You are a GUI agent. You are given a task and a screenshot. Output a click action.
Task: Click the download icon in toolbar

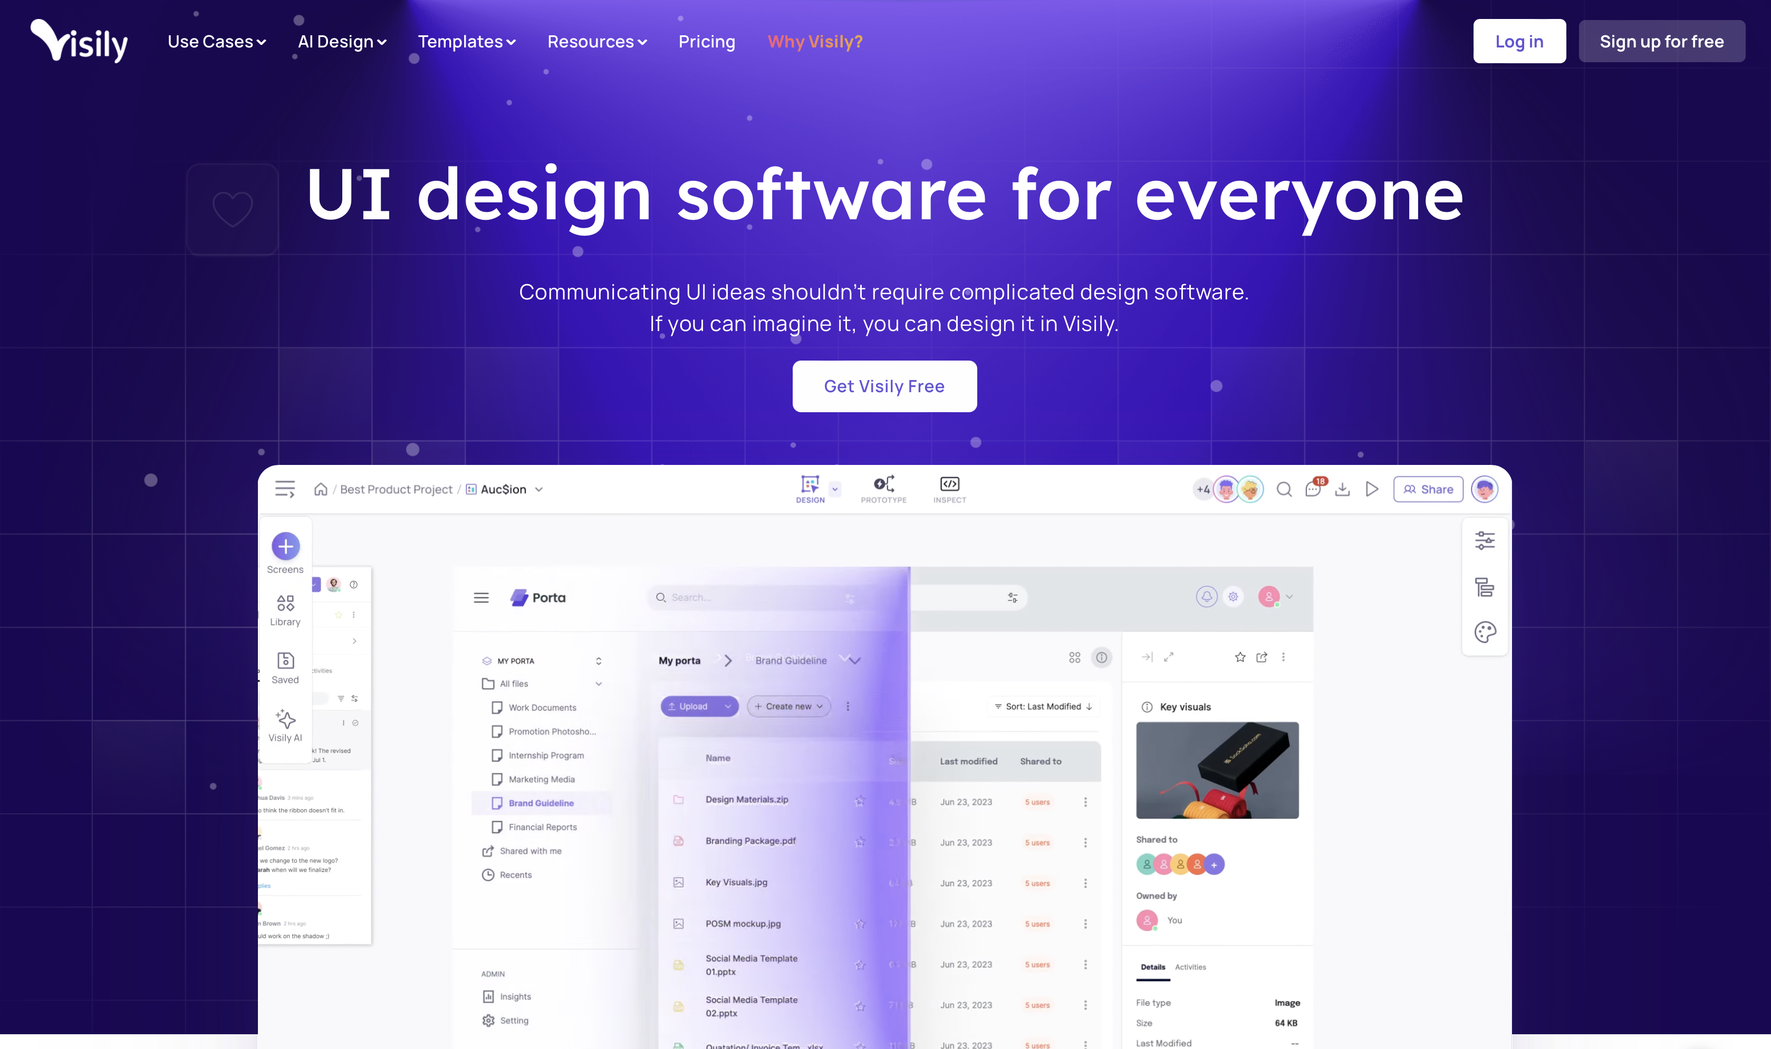tap(1343, 488)
